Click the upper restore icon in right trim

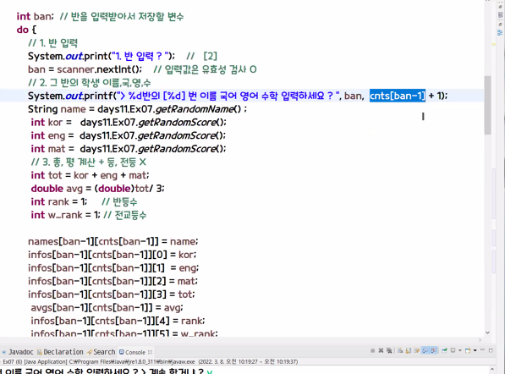[500, 6]
